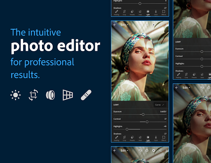
Task: Tap undo on the bottom-middle phone screen
Action: click(140, 151)
